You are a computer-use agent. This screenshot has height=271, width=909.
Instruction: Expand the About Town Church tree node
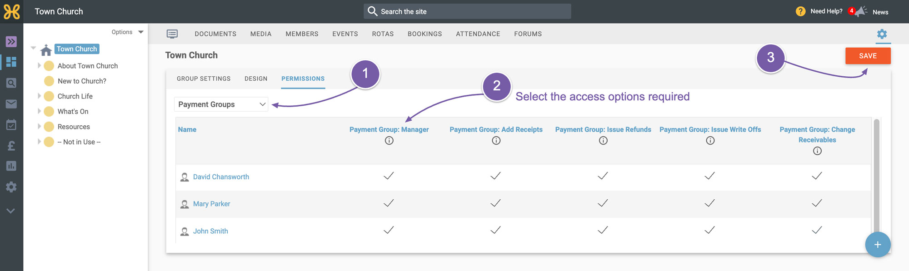click(39, 66)
